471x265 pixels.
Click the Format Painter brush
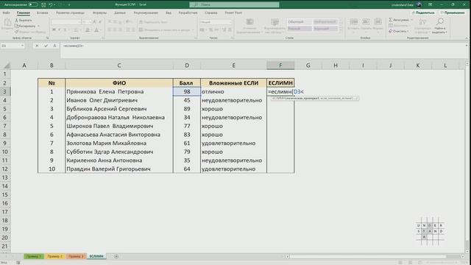click(x=30, y=32)
